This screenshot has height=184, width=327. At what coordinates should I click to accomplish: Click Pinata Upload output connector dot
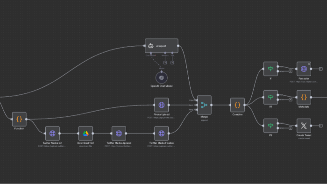169,105
